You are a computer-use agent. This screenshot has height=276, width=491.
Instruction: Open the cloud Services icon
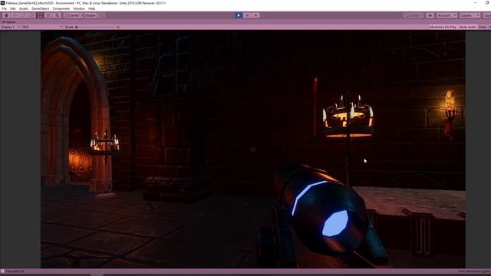click(x=430, y=15)
